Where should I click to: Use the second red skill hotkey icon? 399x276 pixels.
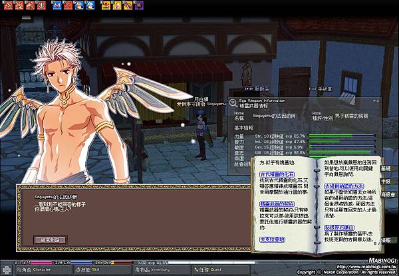click(19, 5)
